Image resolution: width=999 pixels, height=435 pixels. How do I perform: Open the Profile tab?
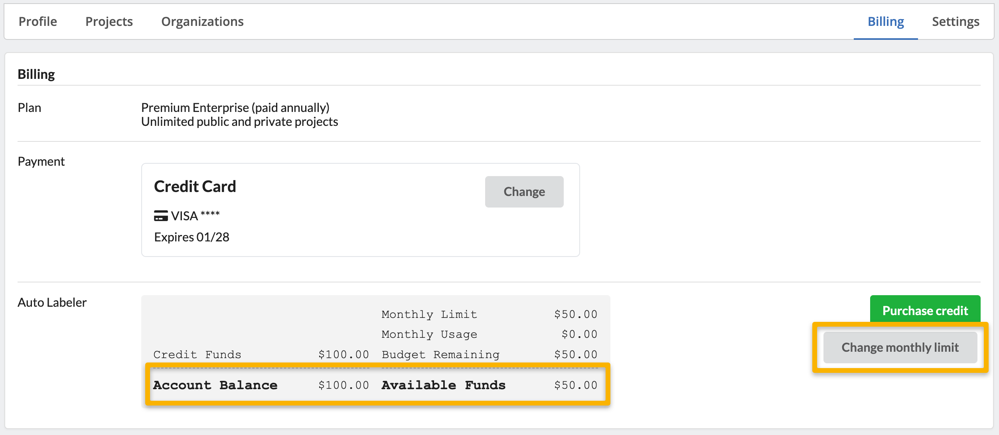[x=38, y=22]
